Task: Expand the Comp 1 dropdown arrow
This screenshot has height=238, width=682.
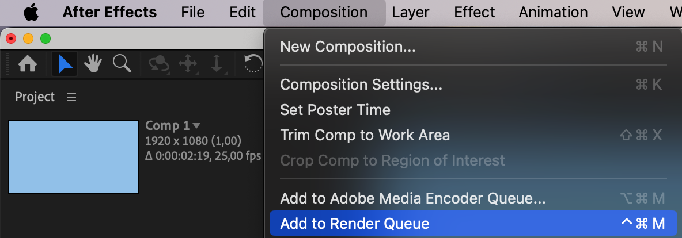Action: 196,125
